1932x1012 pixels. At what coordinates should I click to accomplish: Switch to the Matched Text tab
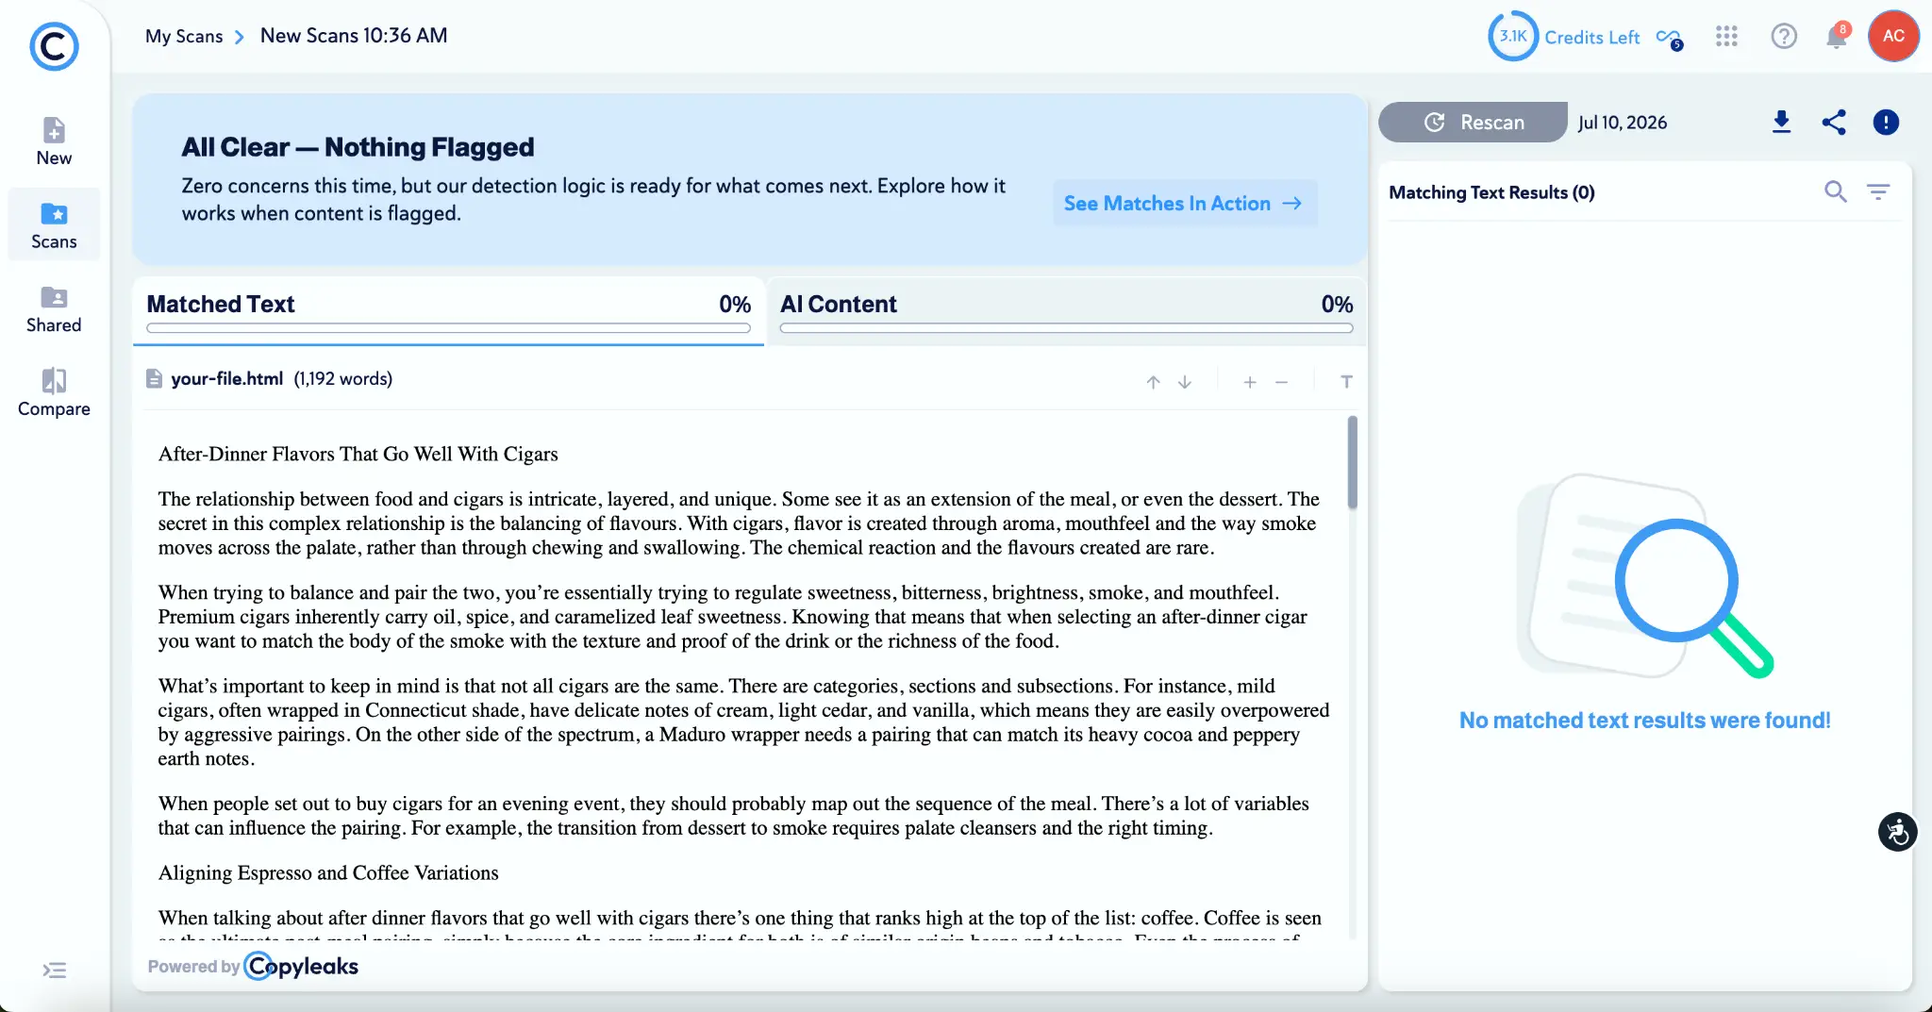click(x=448, y=311)
